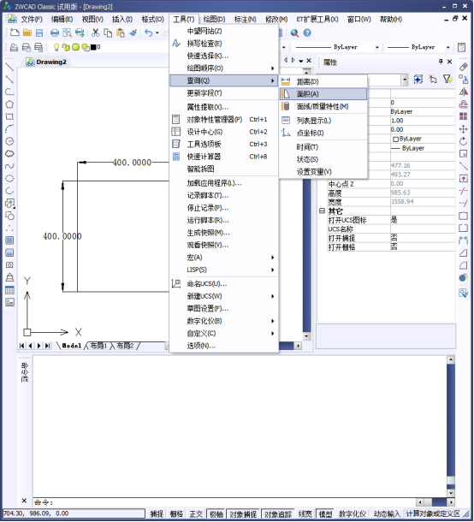Select the Arc draw tool
The height and width of the screenshot is (522, 474).
(x=9, y=129)
